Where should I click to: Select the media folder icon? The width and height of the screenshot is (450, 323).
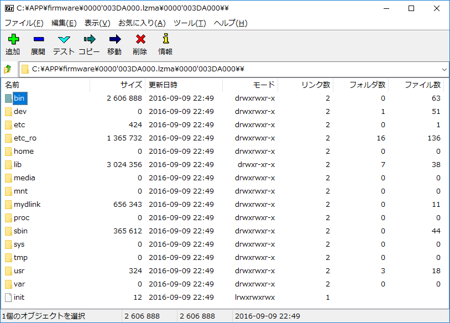click(8, 178)
